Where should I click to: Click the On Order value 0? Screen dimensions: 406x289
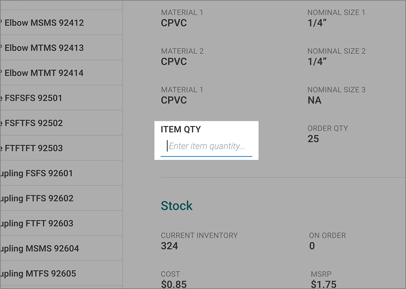coord(312,246)
